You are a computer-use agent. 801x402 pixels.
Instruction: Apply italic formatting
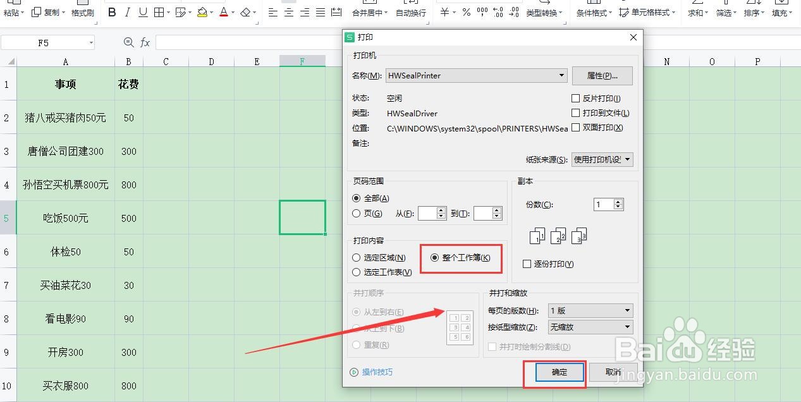128,12
